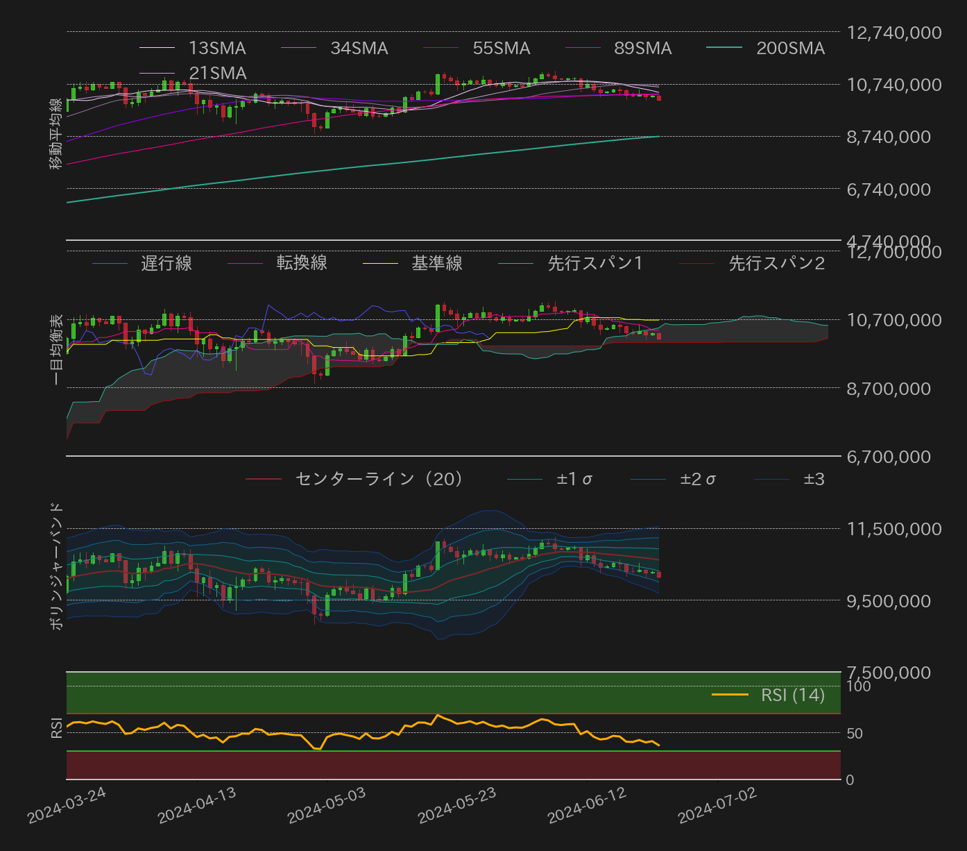Click the RSI (14) legend entry
967x851 pixels.
769,695
